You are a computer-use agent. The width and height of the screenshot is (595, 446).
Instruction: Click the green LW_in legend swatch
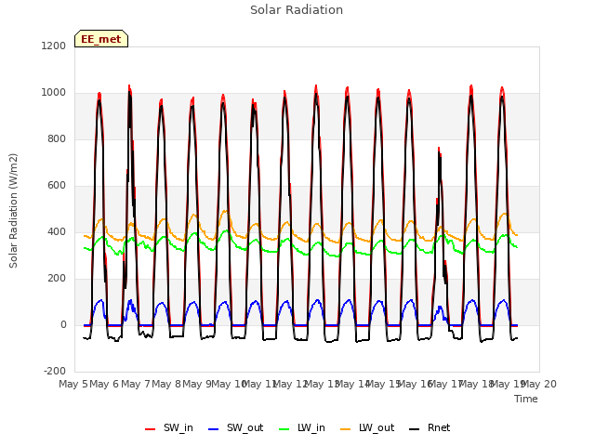[284, 429]
